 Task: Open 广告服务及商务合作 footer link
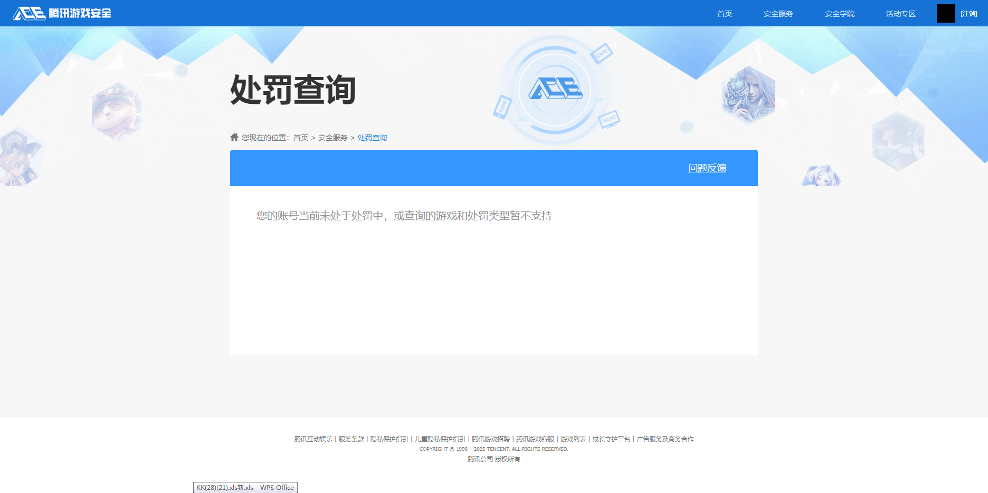point(665,439)
